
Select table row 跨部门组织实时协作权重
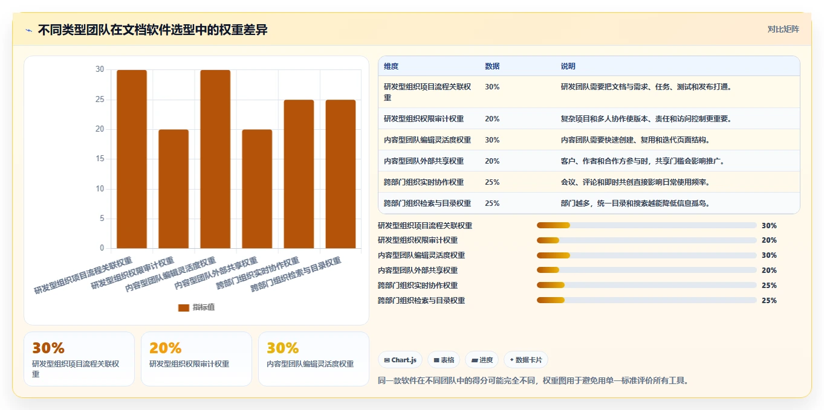[x=589, y=182]
